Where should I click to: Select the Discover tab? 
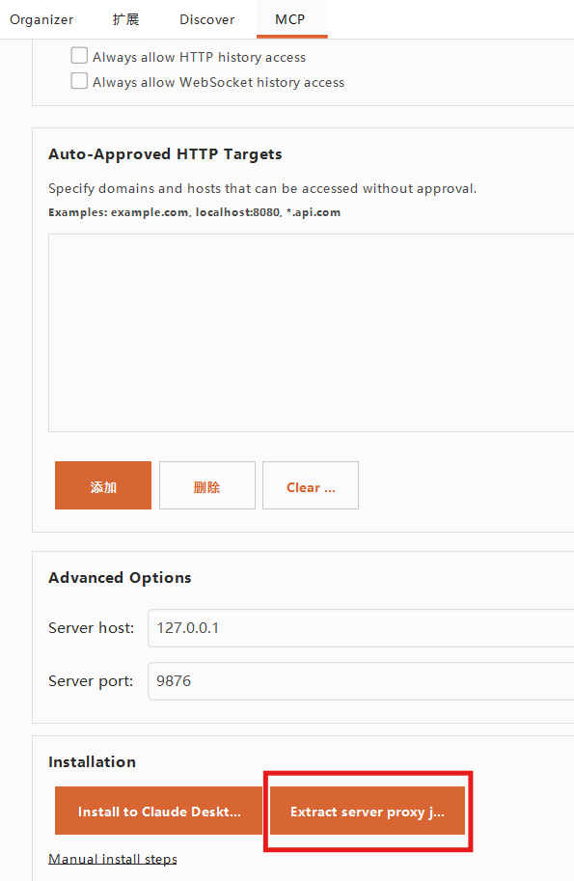click(x=206, y=19)
